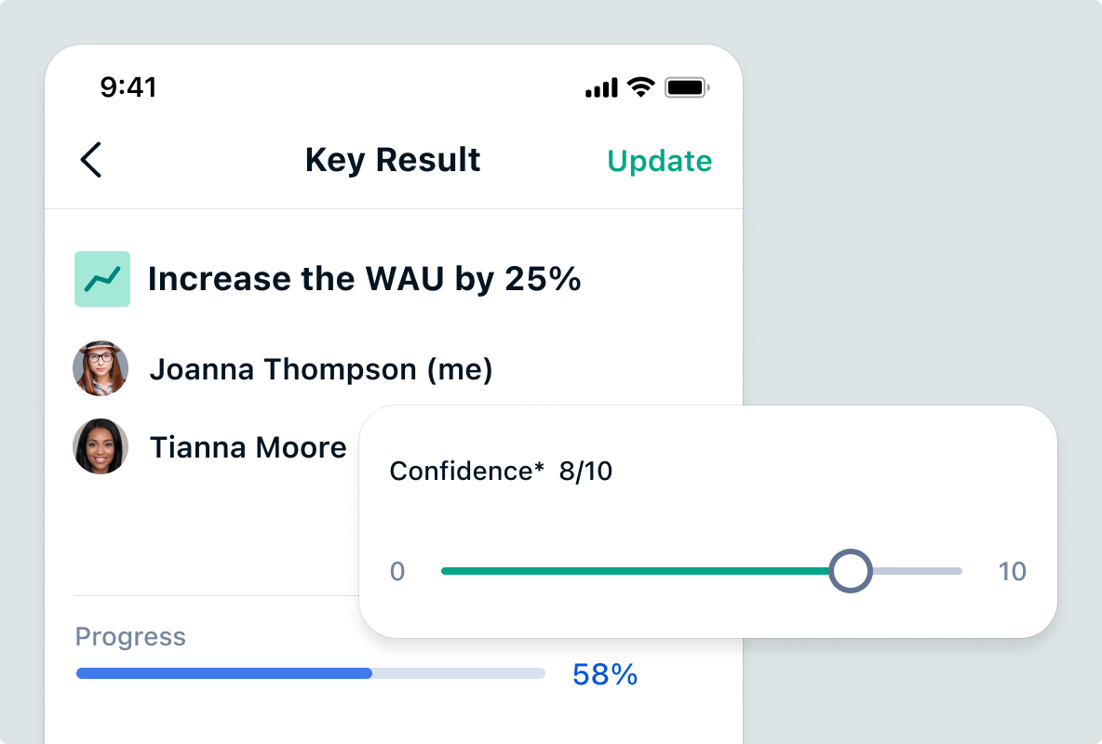The height and width of the screenshot is (744, 1102).
Task: Tap the clock showing 9:41
Action: pos(130,86)
